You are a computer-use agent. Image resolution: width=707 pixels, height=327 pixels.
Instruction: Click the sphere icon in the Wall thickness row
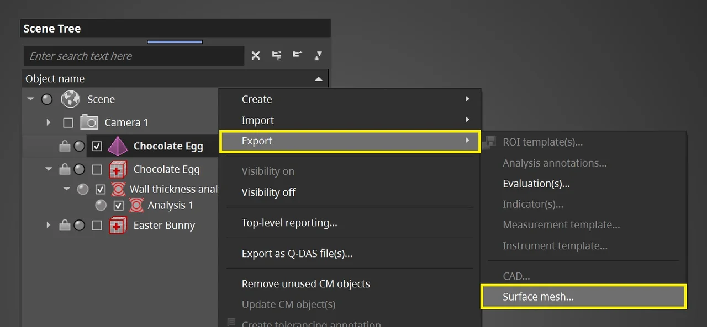point(83,189)
